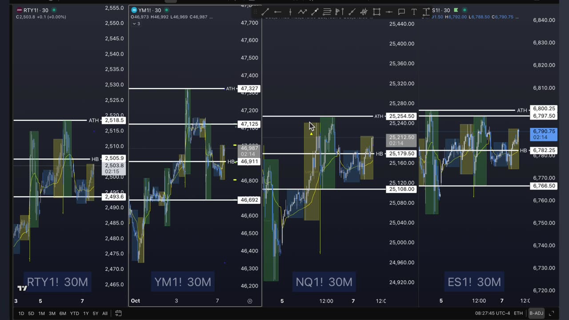Select the Text tool
569x320 pixels.
point(413,12)
